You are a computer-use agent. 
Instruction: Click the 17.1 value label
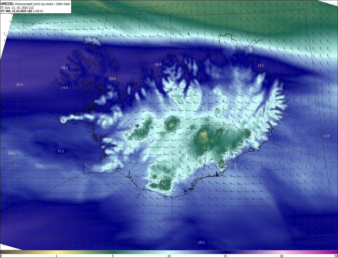(261, 65)
